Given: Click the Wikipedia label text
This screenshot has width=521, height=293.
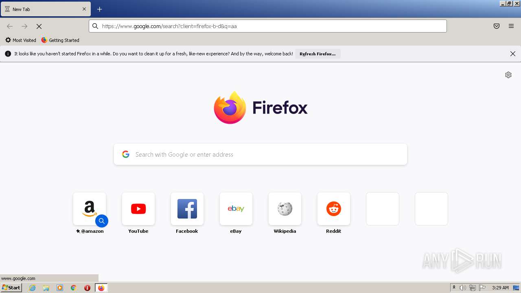Looking at the screenshot, I should [285, 231].
